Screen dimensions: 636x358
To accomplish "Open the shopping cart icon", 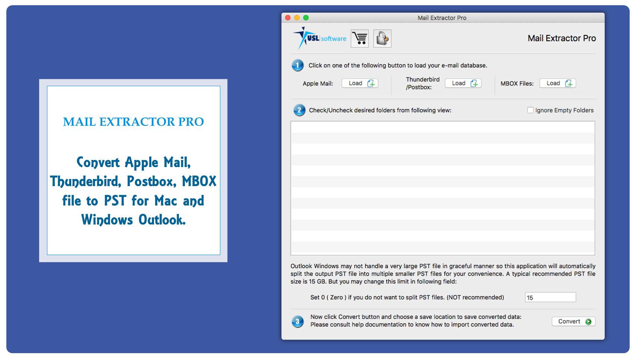I will point(359,38).
